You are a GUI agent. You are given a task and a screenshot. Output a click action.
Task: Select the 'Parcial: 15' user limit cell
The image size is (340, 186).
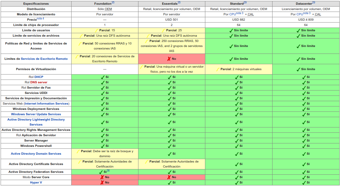pyautogui.click(x=105, y=30)
